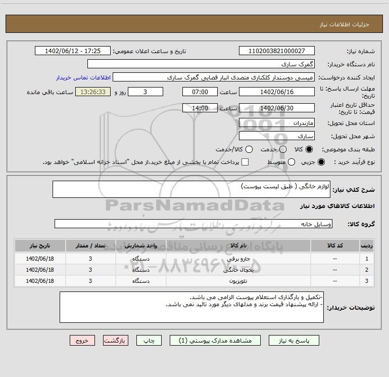The height and width of the screenshot is (377, 389).
Task: Click مشاهده مدارک پیوستی (1) button
Action: click(215, 341)
